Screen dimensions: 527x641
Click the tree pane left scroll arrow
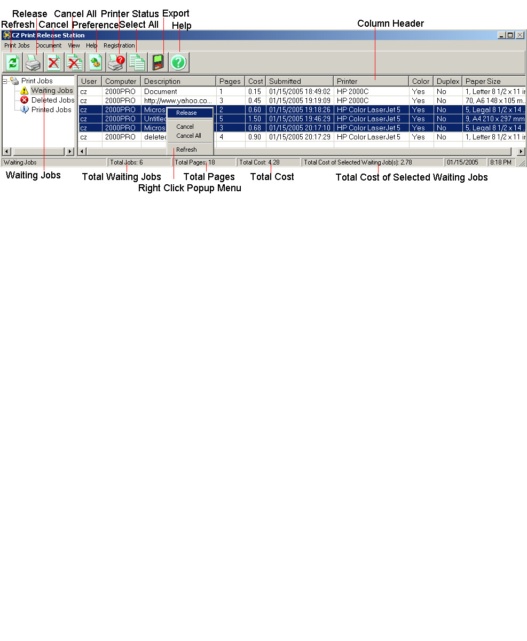pyautogui.click(x=7, y=152)
